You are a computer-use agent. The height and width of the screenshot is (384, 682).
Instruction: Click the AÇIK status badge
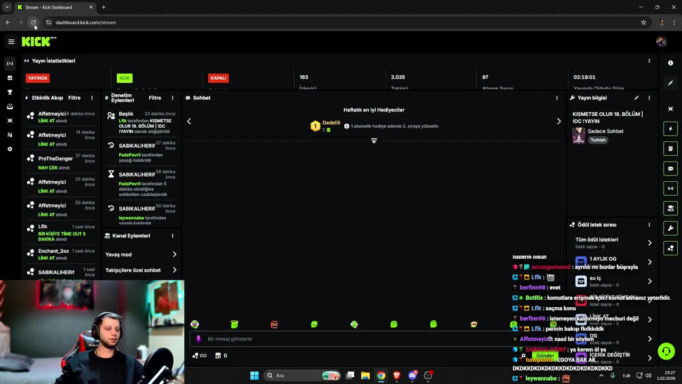tap(124, 78)
